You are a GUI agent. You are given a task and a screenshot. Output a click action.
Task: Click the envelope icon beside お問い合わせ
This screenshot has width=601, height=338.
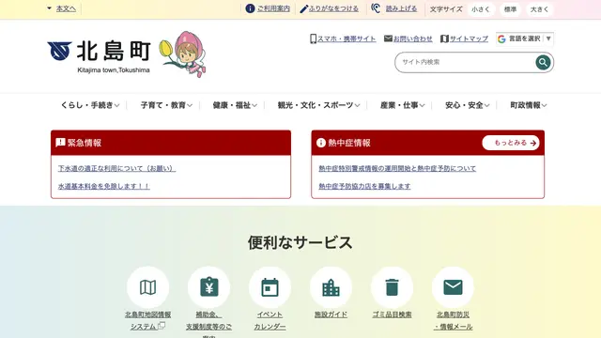pyautogui.click(x=388, y=38)
